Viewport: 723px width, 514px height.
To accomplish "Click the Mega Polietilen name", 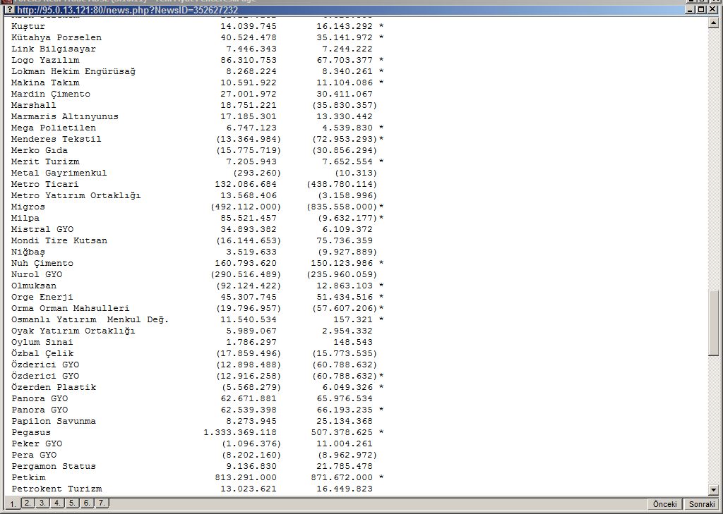I will (54, 128).
